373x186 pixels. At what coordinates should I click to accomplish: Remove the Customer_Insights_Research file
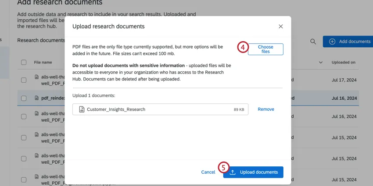point(266,109)
